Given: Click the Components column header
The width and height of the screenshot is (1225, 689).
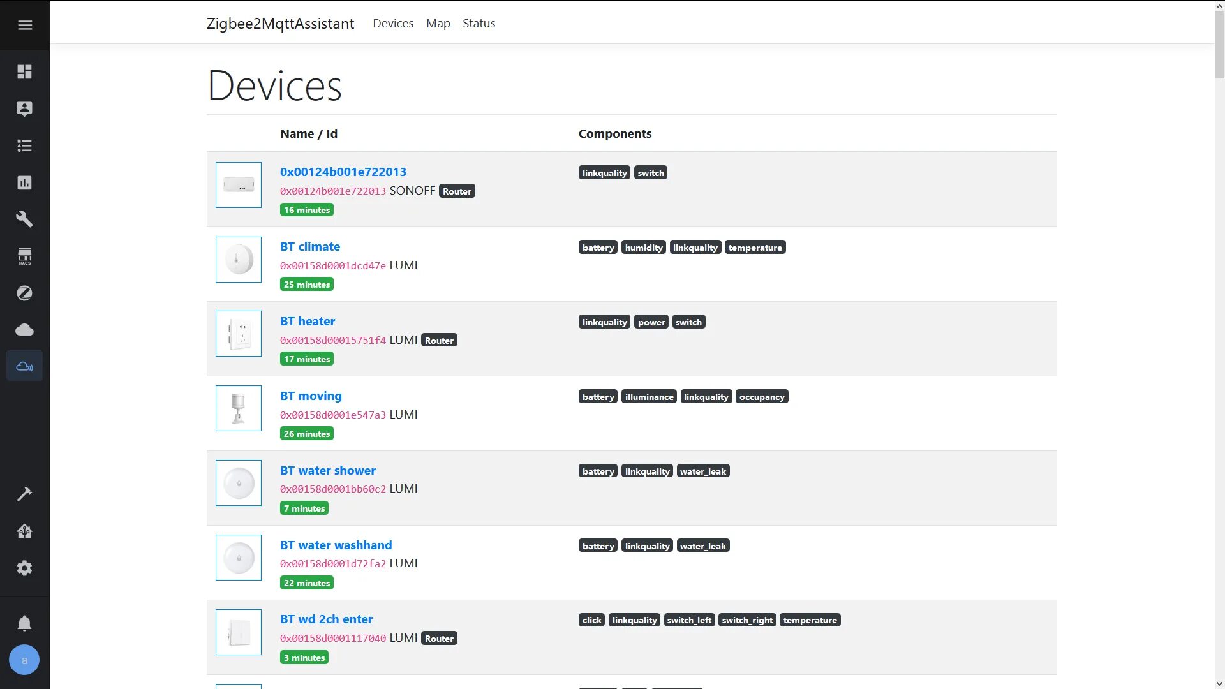Looking at the screenshot, I should [x=615, y=134].
